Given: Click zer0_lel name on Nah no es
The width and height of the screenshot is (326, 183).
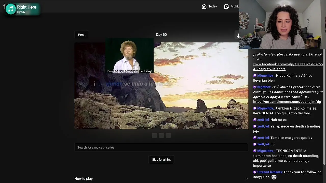Looking at the screenshot, I should click(263, 120).
